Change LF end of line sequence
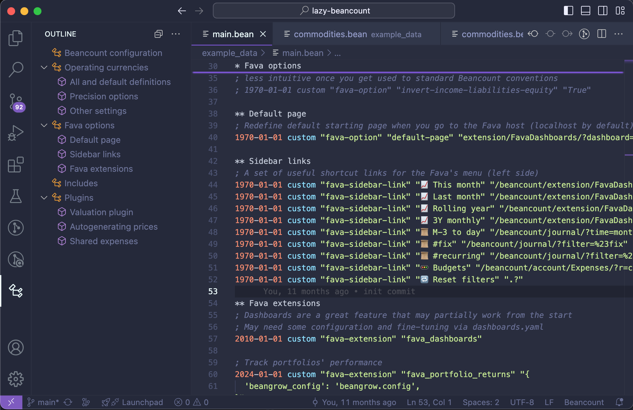This screenshot has width=633, height=410. [x=549, y=402]
